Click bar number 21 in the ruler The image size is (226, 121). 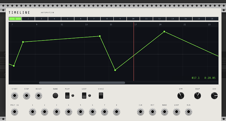tap(185, 24)
